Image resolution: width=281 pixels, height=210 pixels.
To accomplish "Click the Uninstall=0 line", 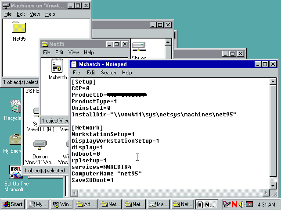I will coord(91,108).
